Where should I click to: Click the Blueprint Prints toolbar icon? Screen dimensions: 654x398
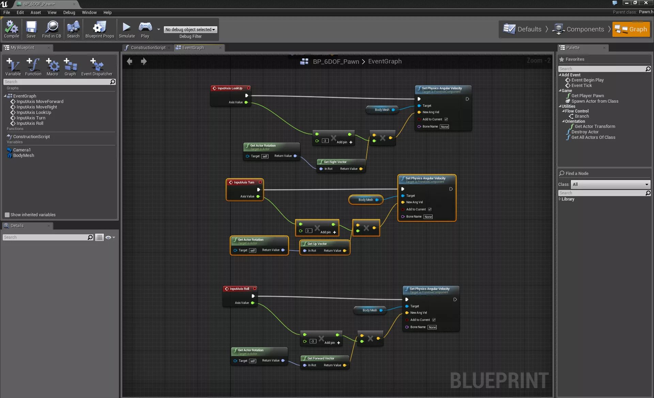(x=99, y=29)
